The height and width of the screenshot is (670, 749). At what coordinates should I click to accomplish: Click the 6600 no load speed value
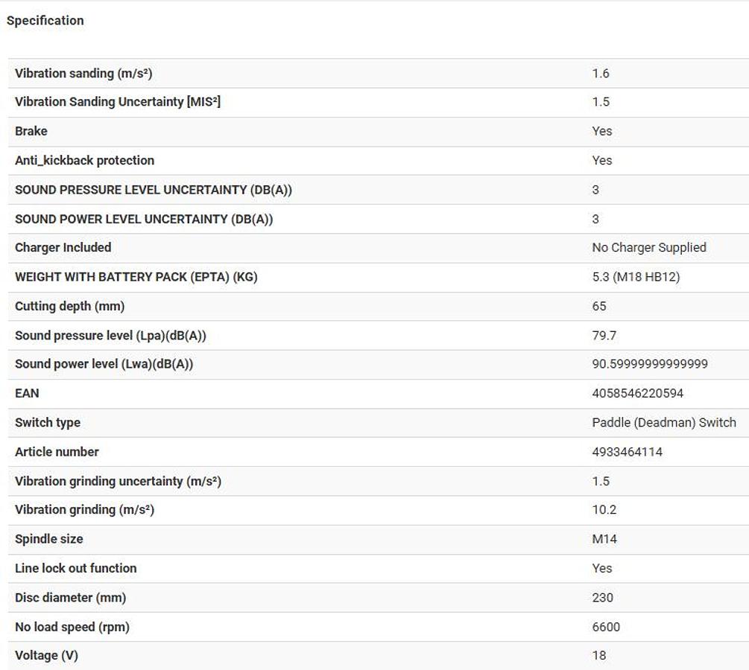(x=605, y=627)
